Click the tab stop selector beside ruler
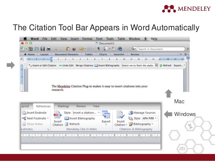The image size is (215, 161). coord(22,59)
